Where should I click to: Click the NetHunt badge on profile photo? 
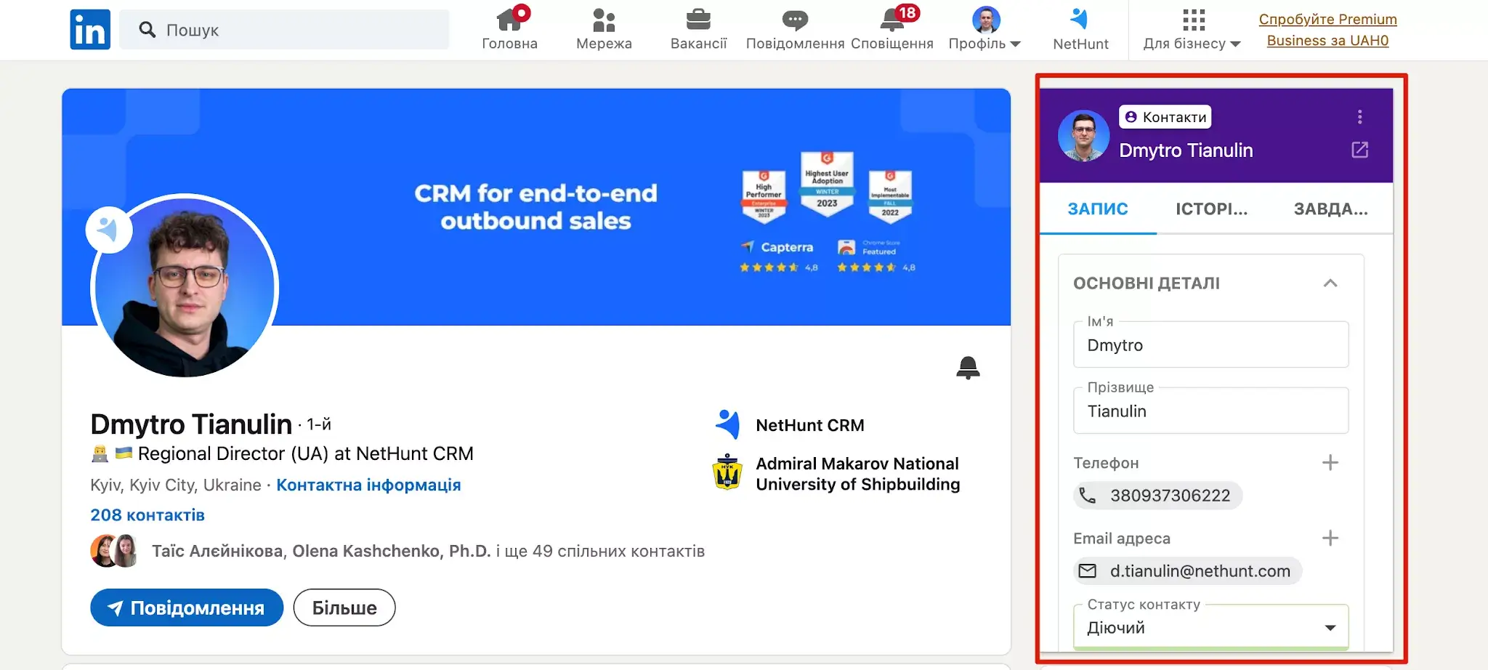click(109, 230)
